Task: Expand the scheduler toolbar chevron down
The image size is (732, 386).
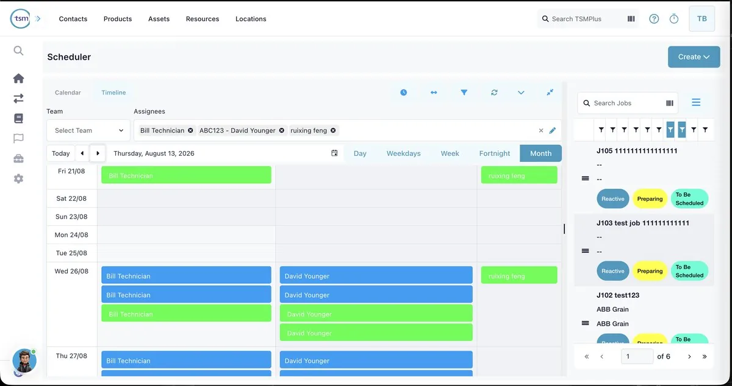Action: point(521,93)
